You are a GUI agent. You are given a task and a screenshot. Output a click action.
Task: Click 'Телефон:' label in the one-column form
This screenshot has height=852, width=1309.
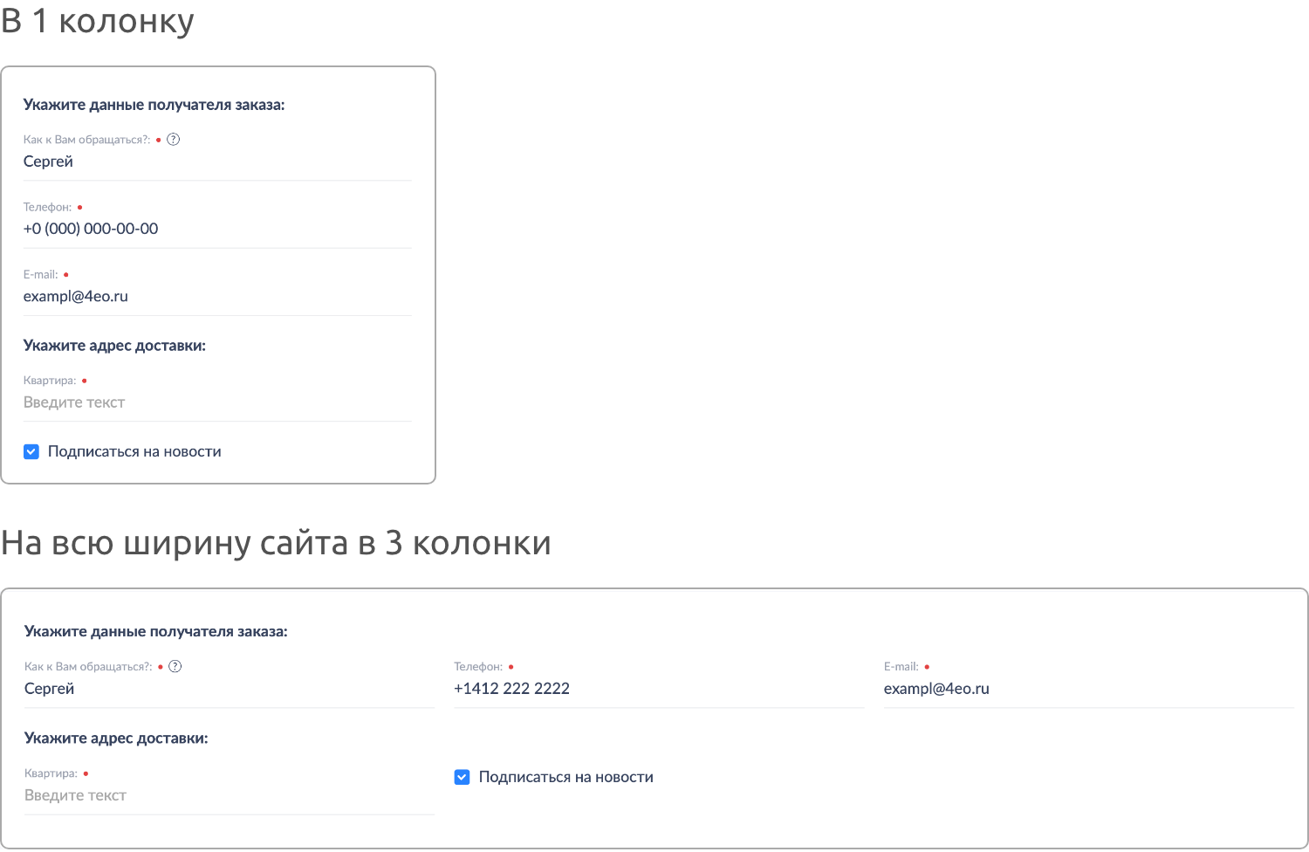(x=47, y=208)
